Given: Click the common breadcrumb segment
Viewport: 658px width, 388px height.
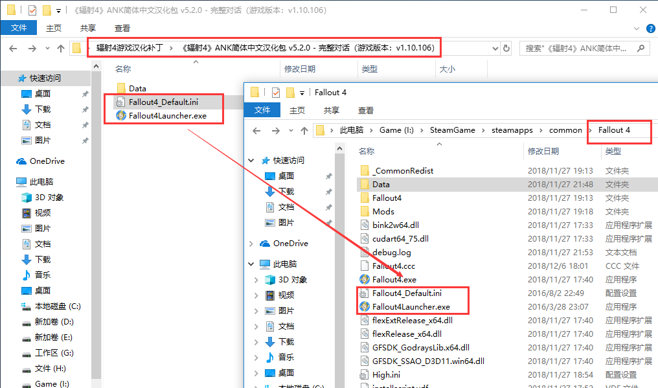Looking at the screenshot, I should [565, 130].
